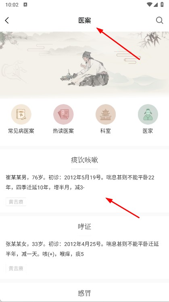
Task: Open the 感冒 case title
Action: pyautogui.click(x=84, y=293)
